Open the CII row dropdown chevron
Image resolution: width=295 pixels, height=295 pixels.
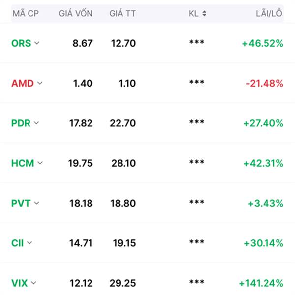29,243
